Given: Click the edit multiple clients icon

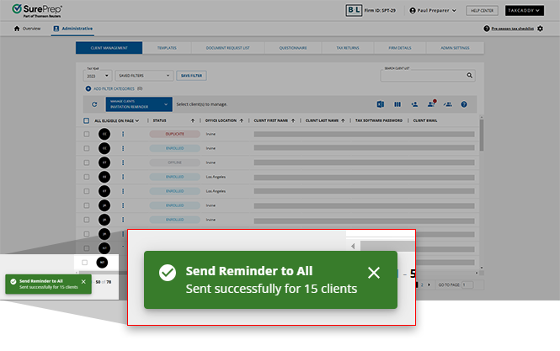Looking at the screenshot, I should pos(447,104).
